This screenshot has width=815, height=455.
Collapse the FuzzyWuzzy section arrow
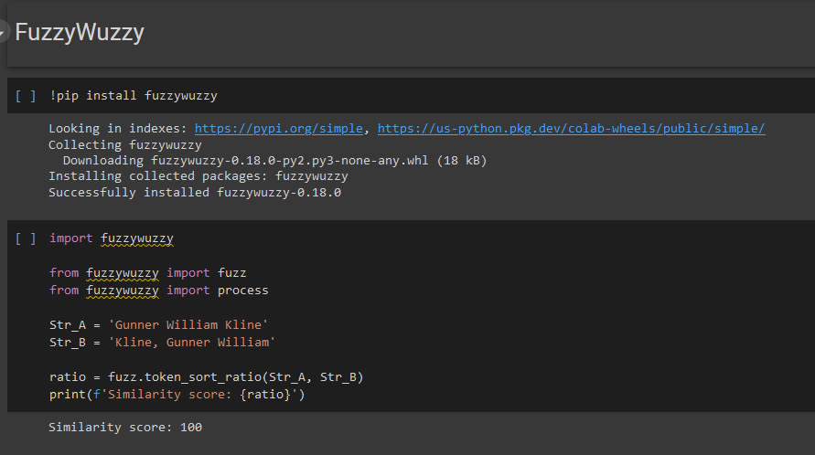point(3,32)
